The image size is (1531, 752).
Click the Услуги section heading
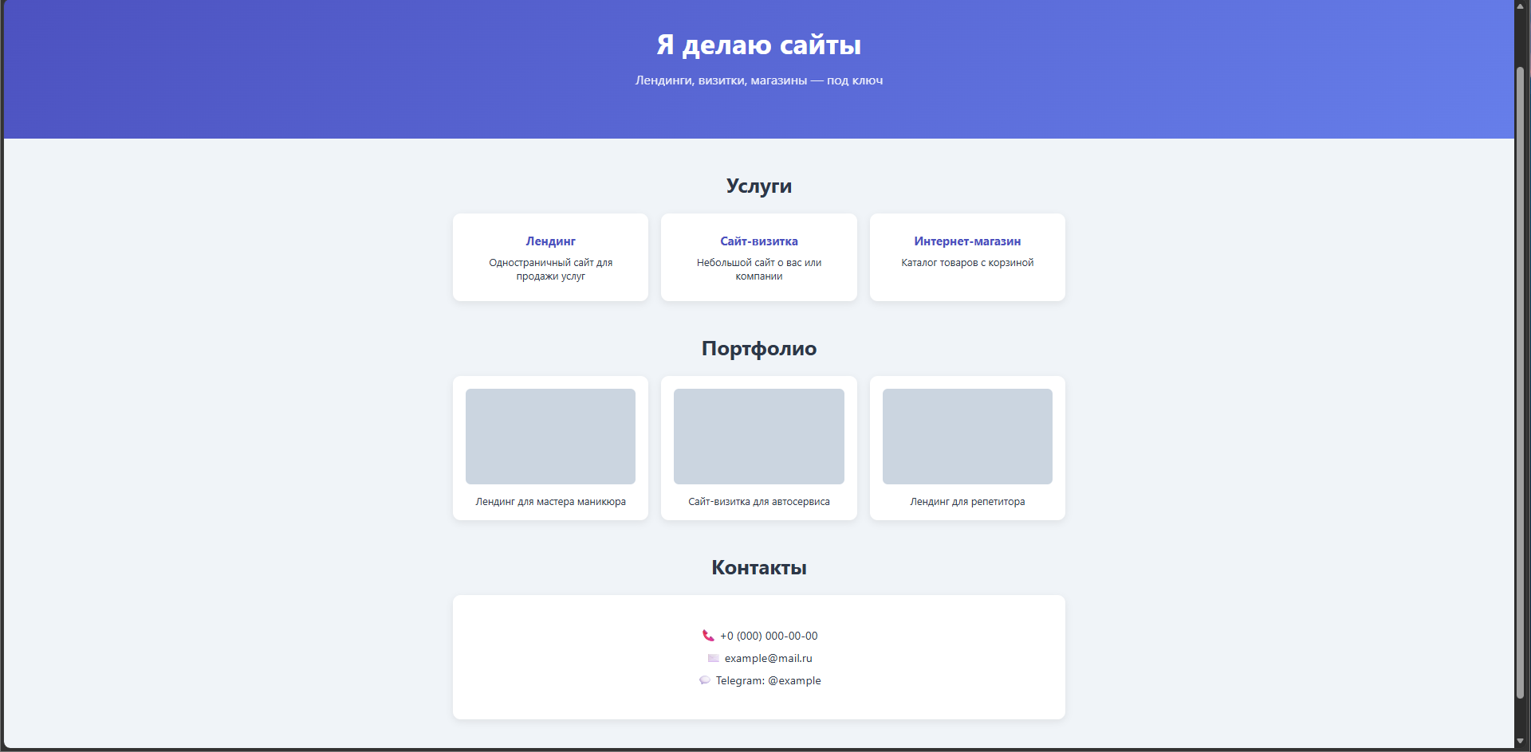pyautogui.click(x=759, y=186)
